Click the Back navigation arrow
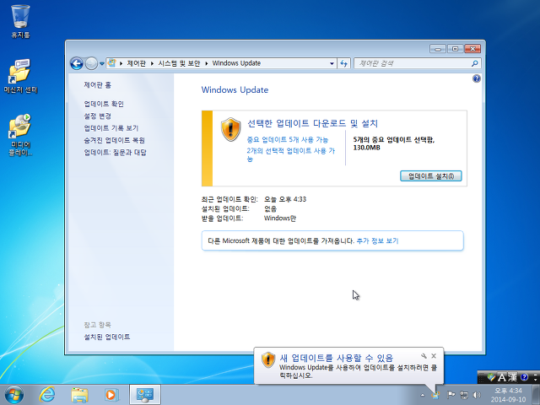The height and width of the screenshot is (405, 540). (x=77, y=63)
